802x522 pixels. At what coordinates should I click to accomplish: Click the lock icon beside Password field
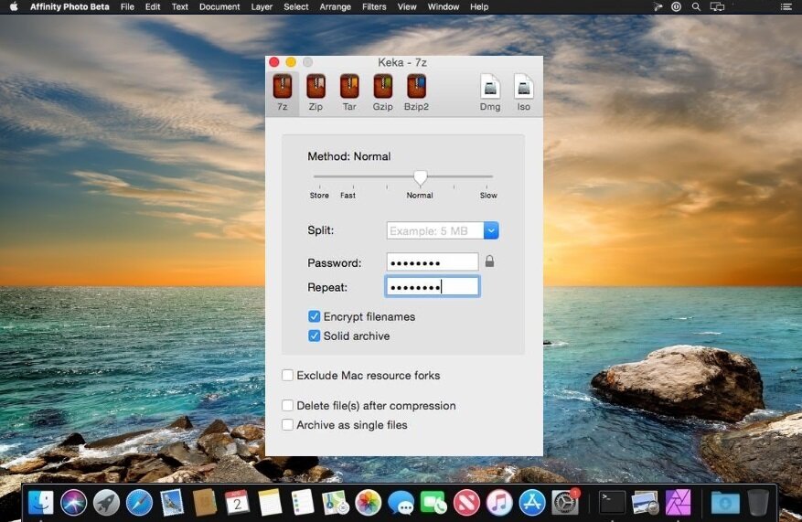489,261
